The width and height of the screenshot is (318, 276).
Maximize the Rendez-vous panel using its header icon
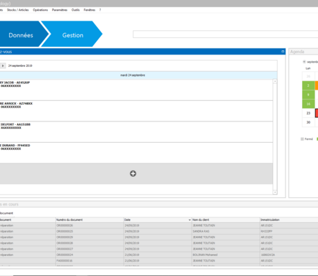283,52
